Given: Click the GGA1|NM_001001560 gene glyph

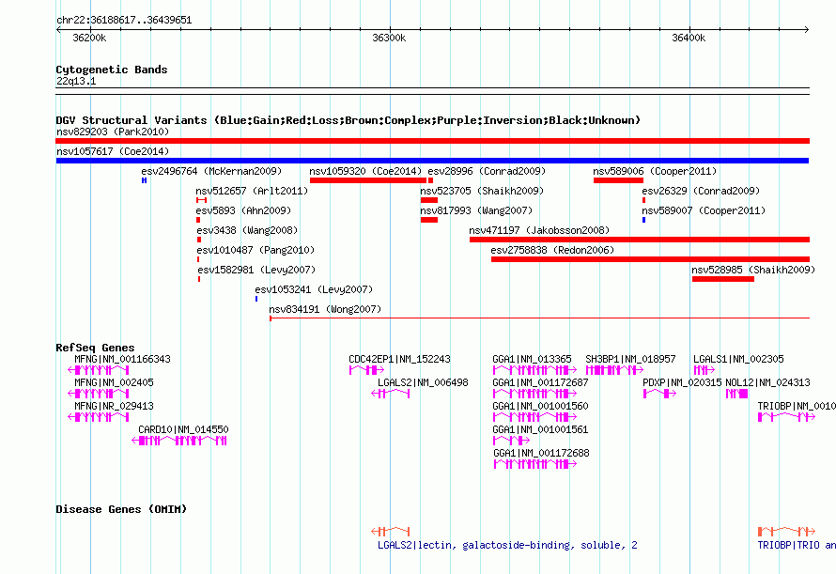Looking at the screenshot, I should [534, 417].
